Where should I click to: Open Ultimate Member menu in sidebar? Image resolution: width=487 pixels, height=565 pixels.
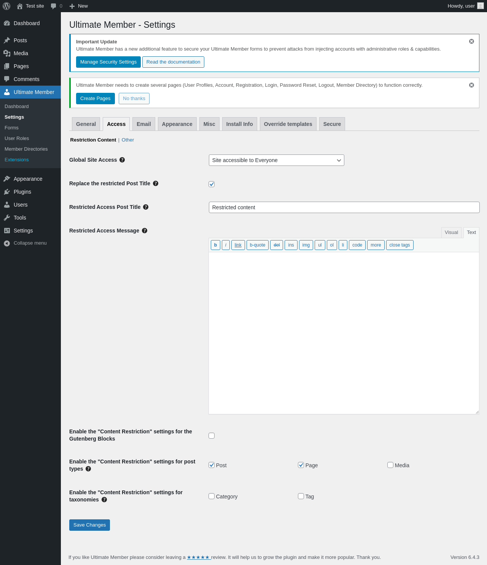(30, 92)
